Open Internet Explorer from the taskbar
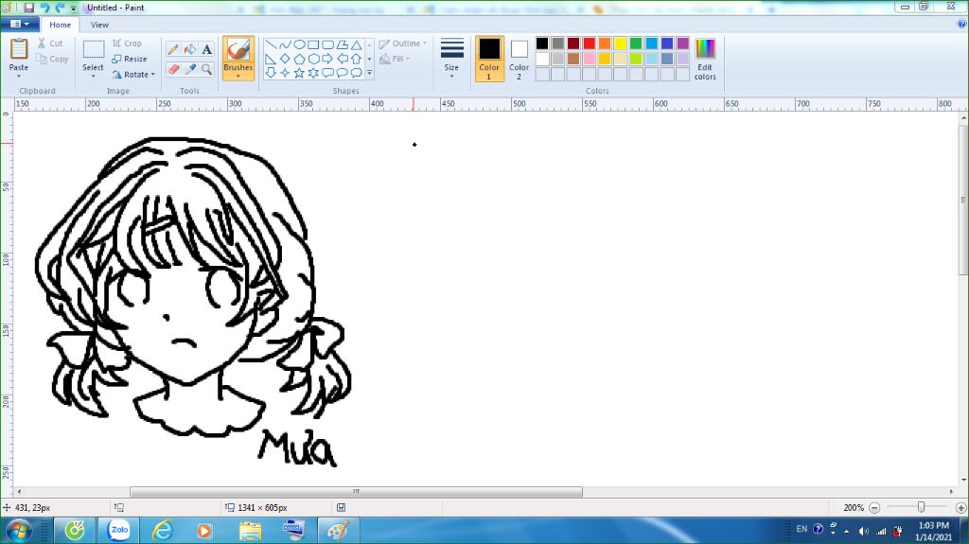The image size is (969, 544). [163, 531]
